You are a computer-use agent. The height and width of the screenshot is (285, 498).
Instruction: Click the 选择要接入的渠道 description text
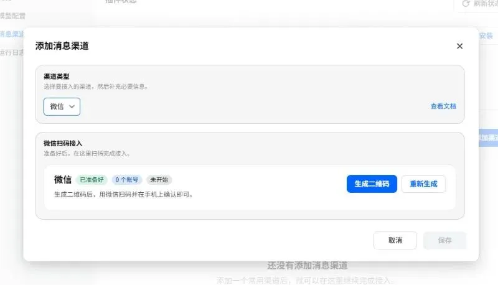click(x=96, y=86)
